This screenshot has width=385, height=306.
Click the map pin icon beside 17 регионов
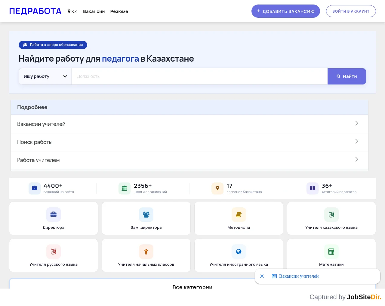click(217, 188)
